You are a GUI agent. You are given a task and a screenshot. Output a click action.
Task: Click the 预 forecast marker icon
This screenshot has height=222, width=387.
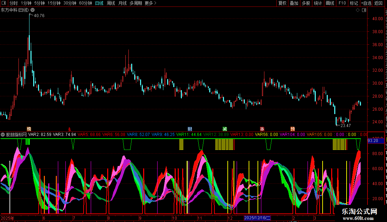point(293,129)
